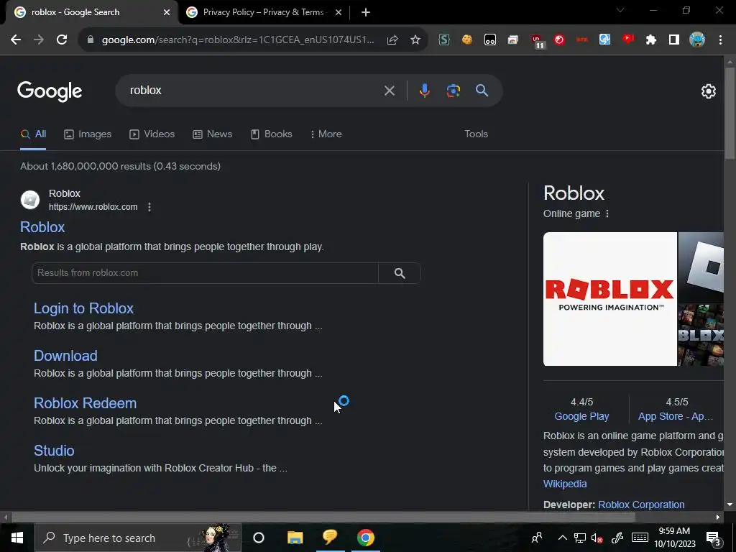Open the Roblox Corporation developer link
The image size is (736, 552).
641,505
